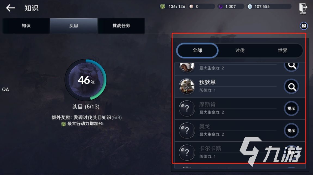
Task: Click the green energy icon 136/136
Action: click(x=163, y=7)
